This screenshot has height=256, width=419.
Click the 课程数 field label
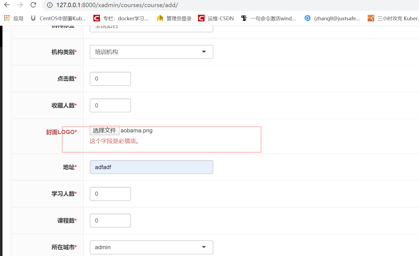click(x=67, y=221)
